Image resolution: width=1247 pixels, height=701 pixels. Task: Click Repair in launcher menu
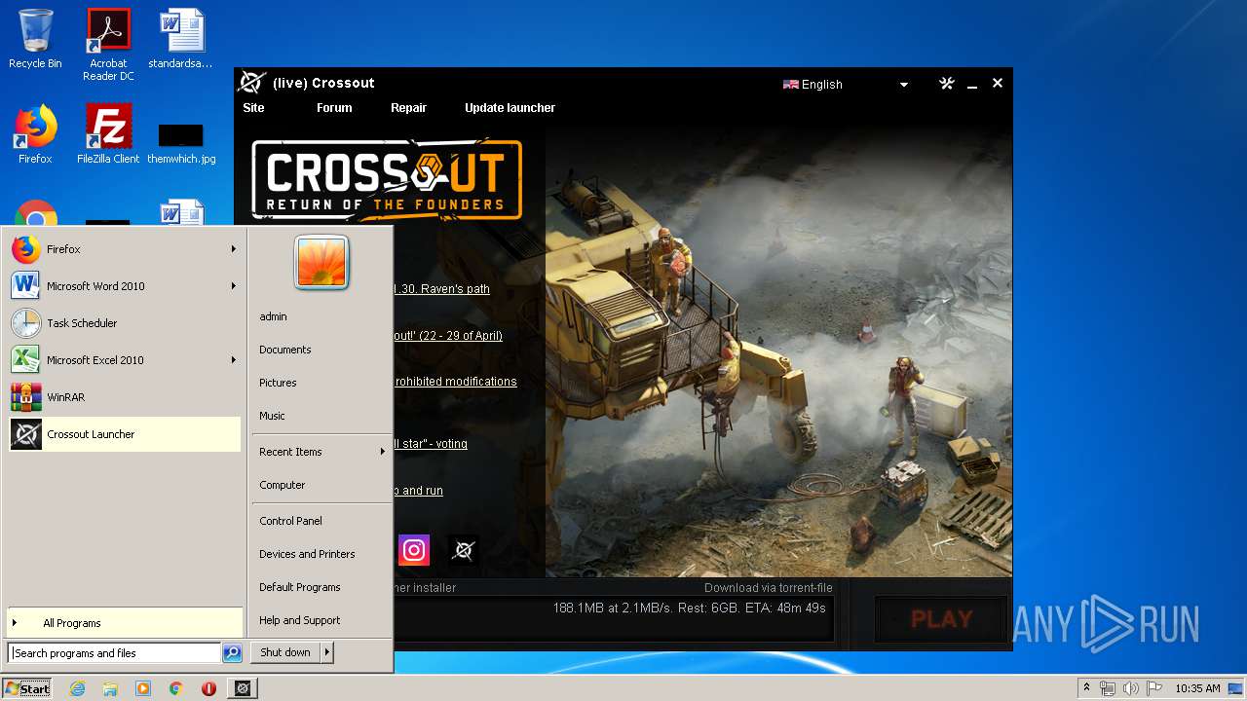(x=408, y=108)
